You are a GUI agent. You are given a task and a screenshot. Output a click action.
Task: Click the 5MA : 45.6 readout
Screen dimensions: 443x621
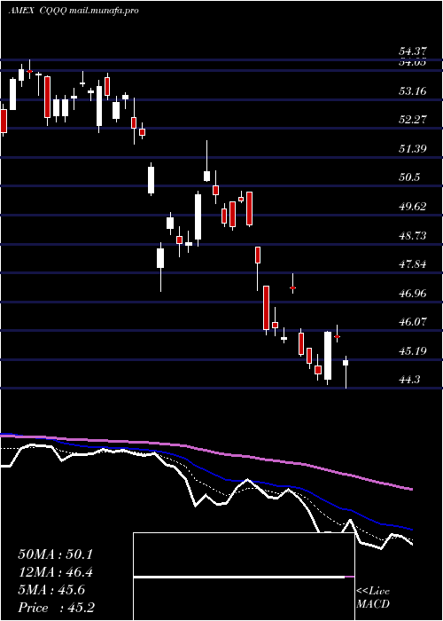(x=51, y=590)
